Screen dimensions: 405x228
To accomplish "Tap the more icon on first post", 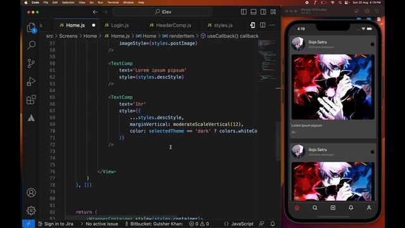I will point(372,44).
